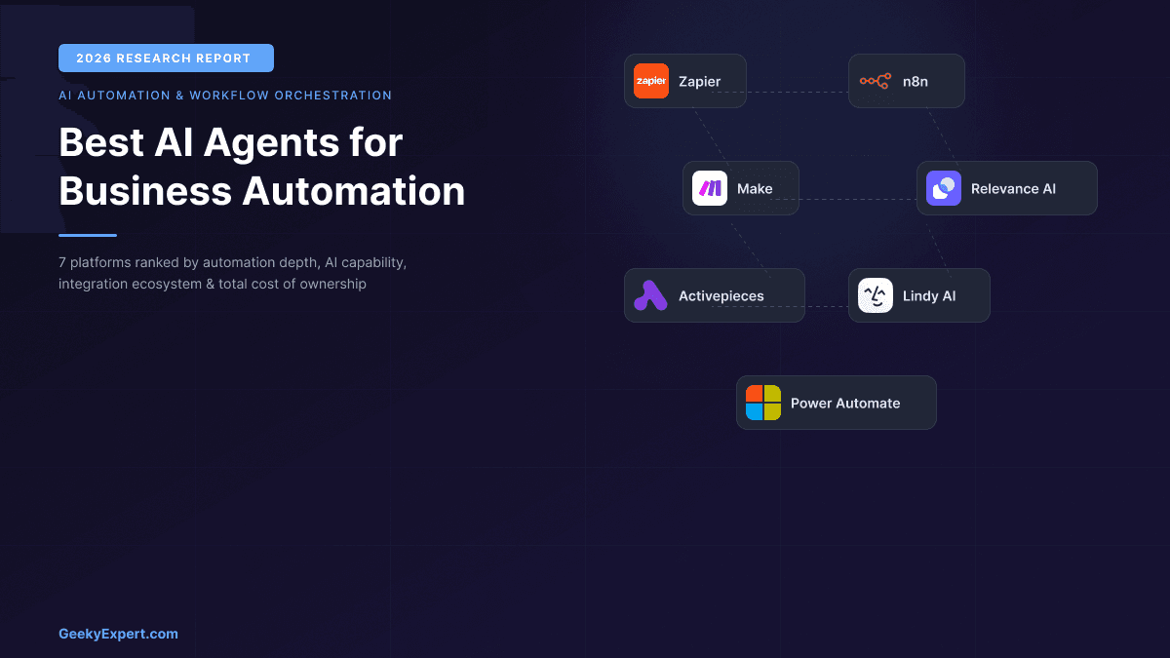Select the Activepieces label text
The height and width of the screenshot is (658, 1170).
[x=721, y=296]
